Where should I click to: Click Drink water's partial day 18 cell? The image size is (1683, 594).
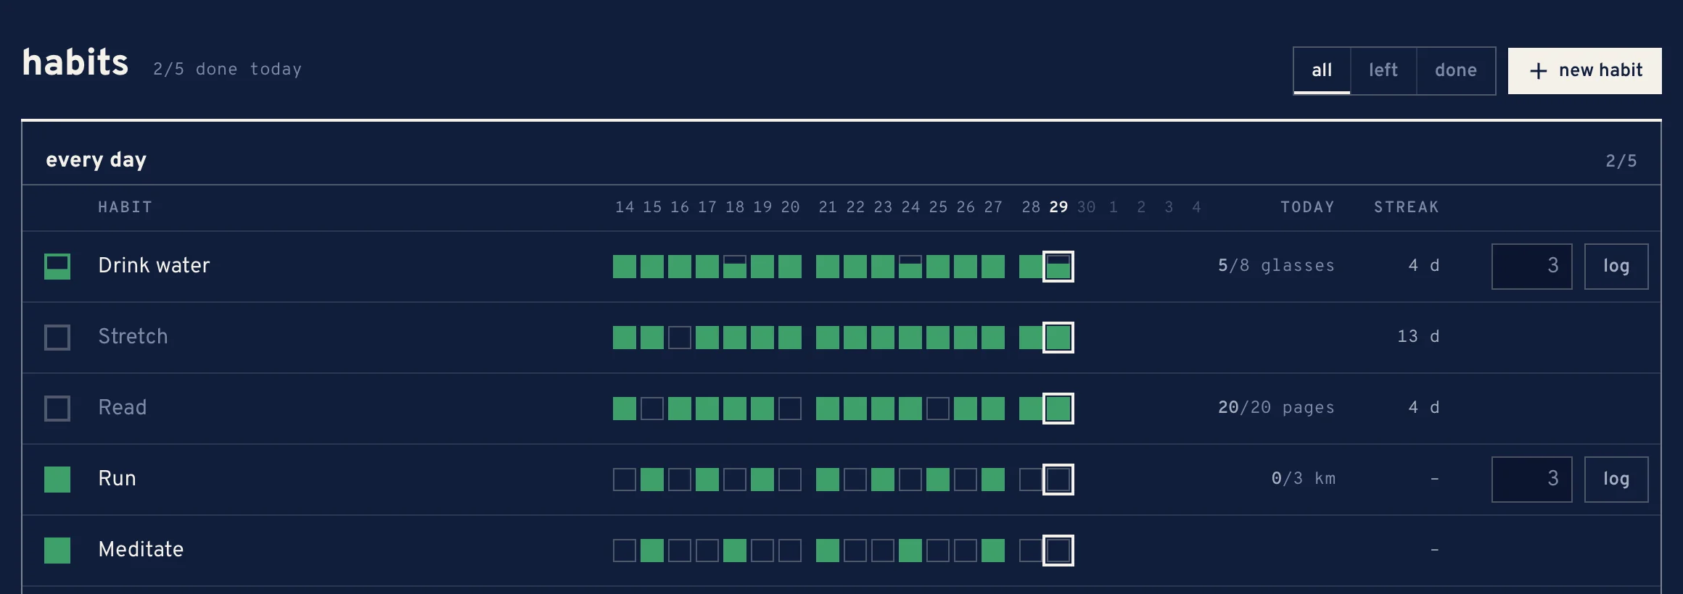(x=735, y=267)
